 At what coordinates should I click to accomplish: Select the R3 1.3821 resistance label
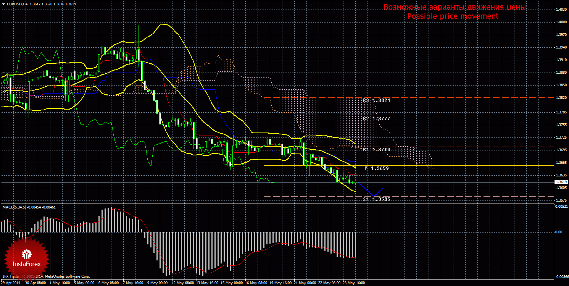tap(376, 100)
